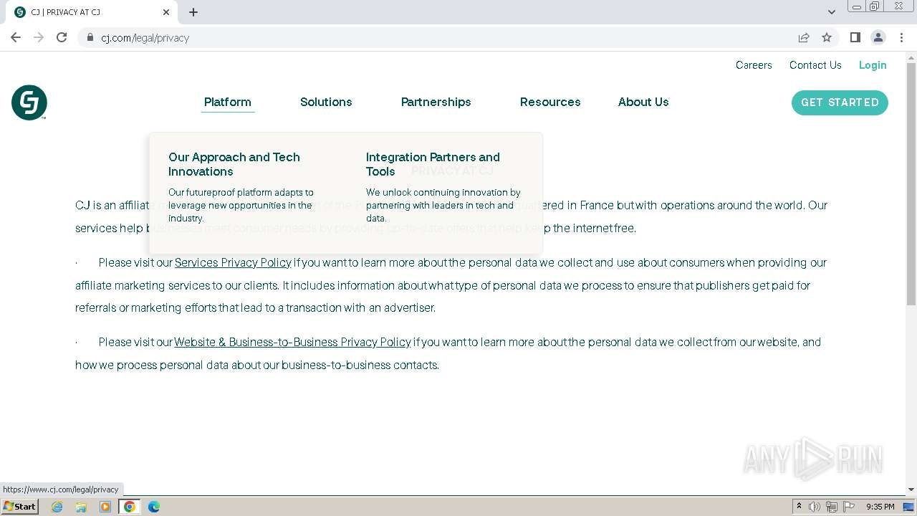Screen dimensions: 917x516
Task: Expand the tab search chevron
Action: click(x=832, y=12)
